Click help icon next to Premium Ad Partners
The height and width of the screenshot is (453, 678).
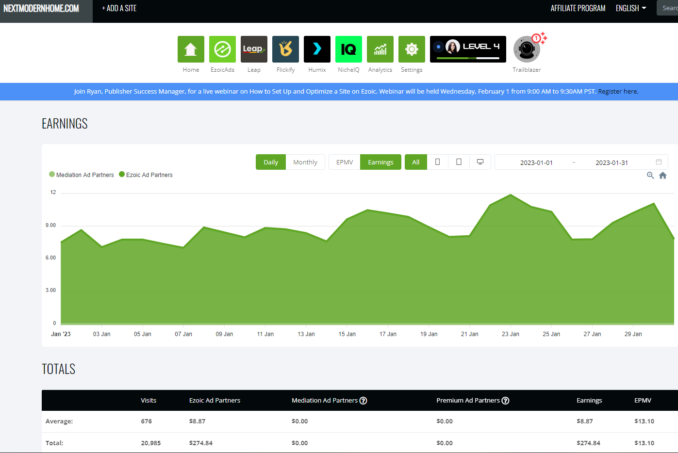coord(505,401)
